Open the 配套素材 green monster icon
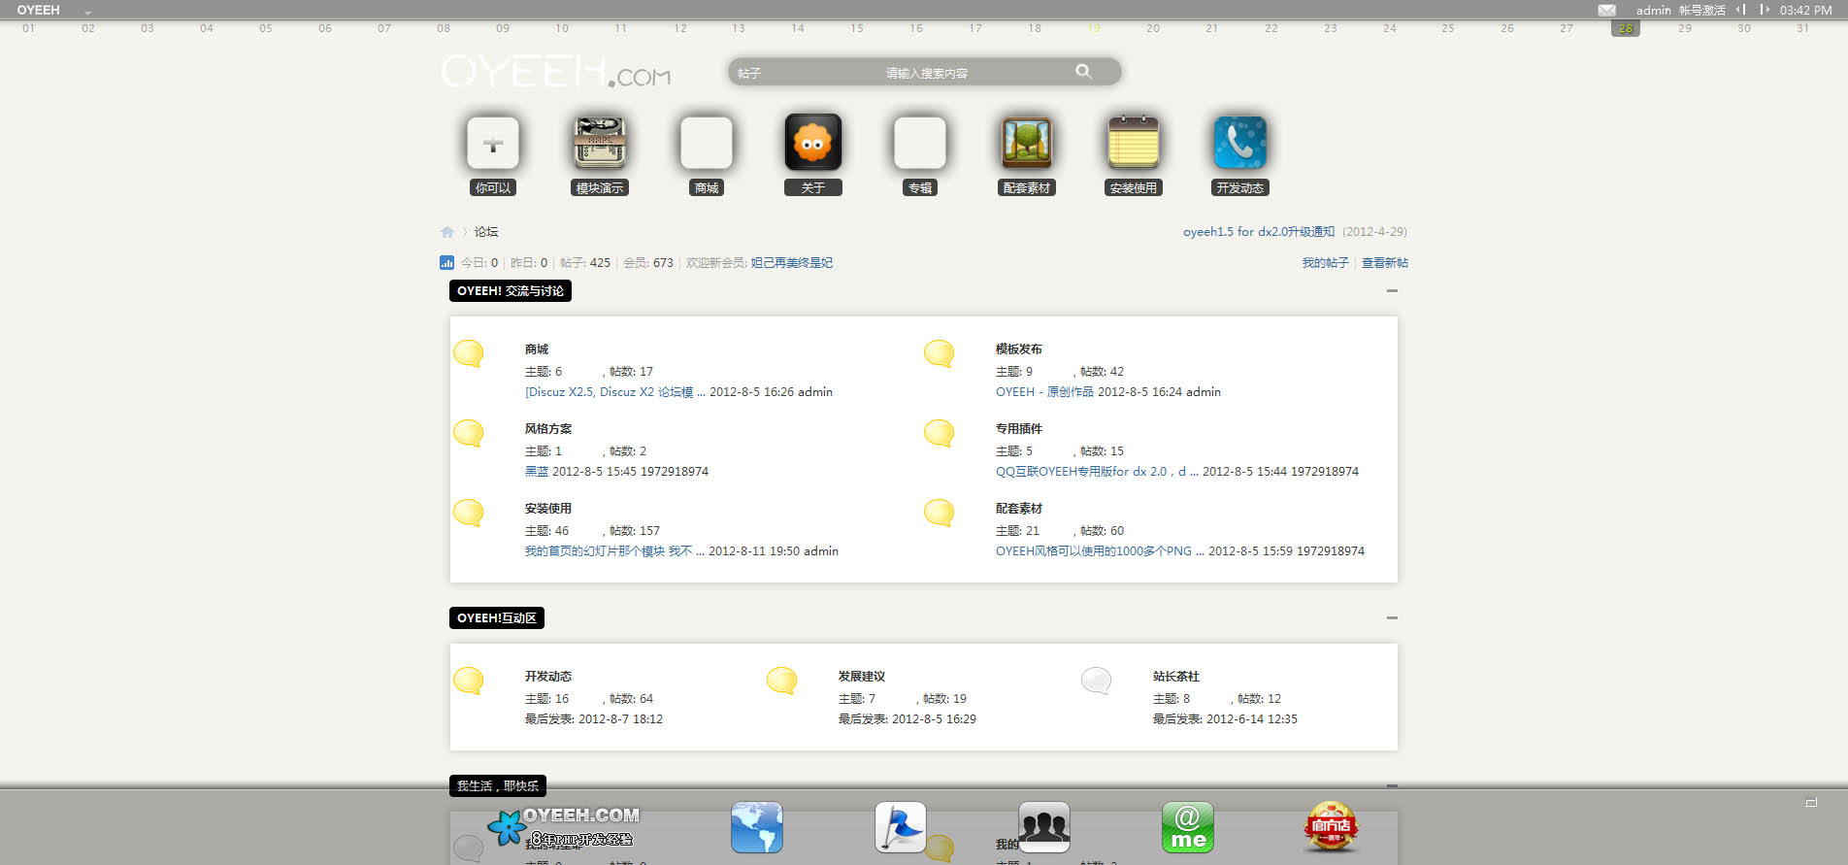Screen dimensions: 1848x865 [1027, 143]
